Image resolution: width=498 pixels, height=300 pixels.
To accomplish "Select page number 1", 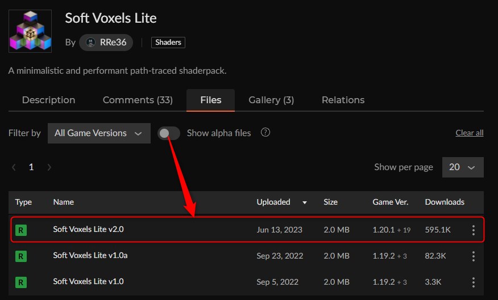I will [31, 167].
